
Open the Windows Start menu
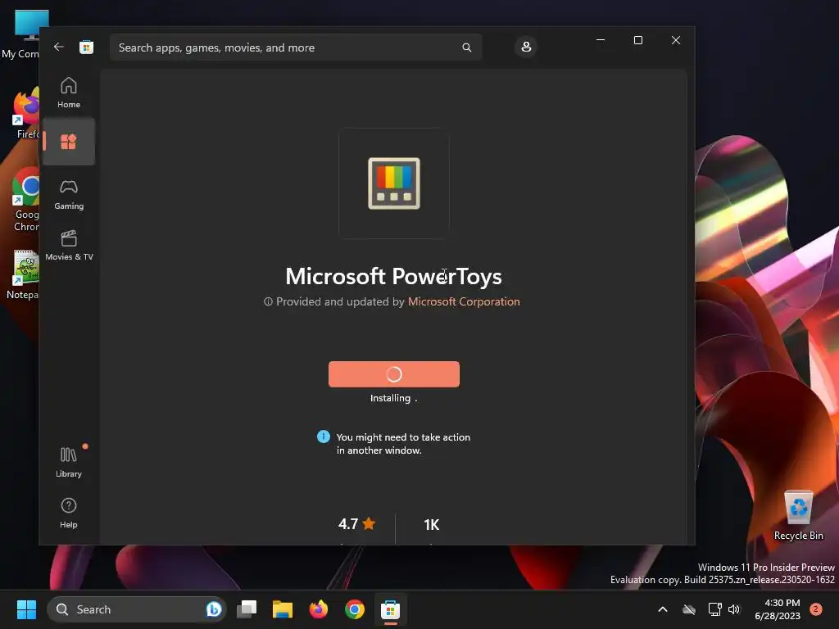(x=26, y=609)
